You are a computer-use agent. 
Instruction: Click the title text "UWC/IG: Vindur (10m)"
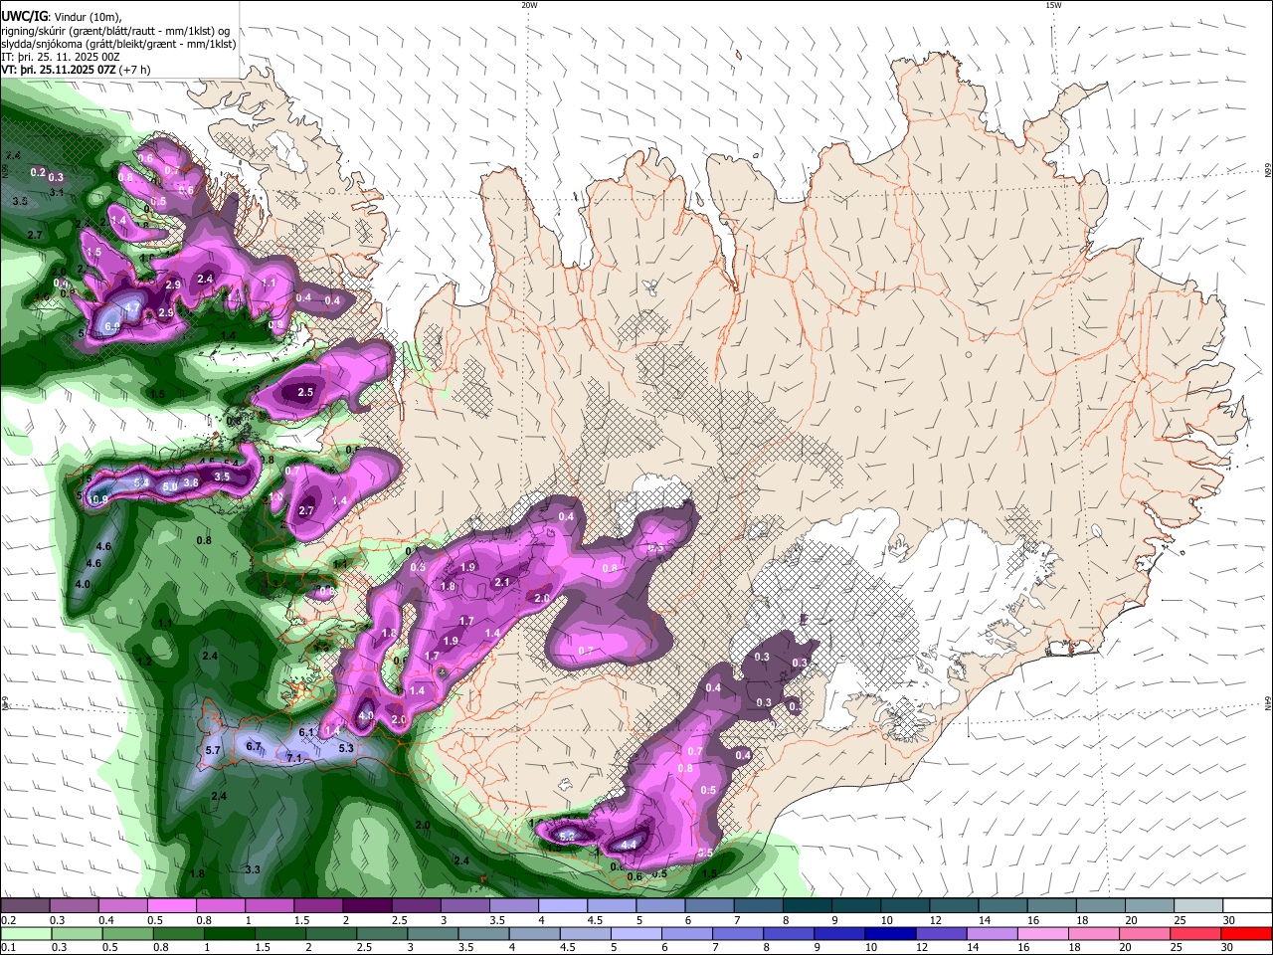pos(61,17)
